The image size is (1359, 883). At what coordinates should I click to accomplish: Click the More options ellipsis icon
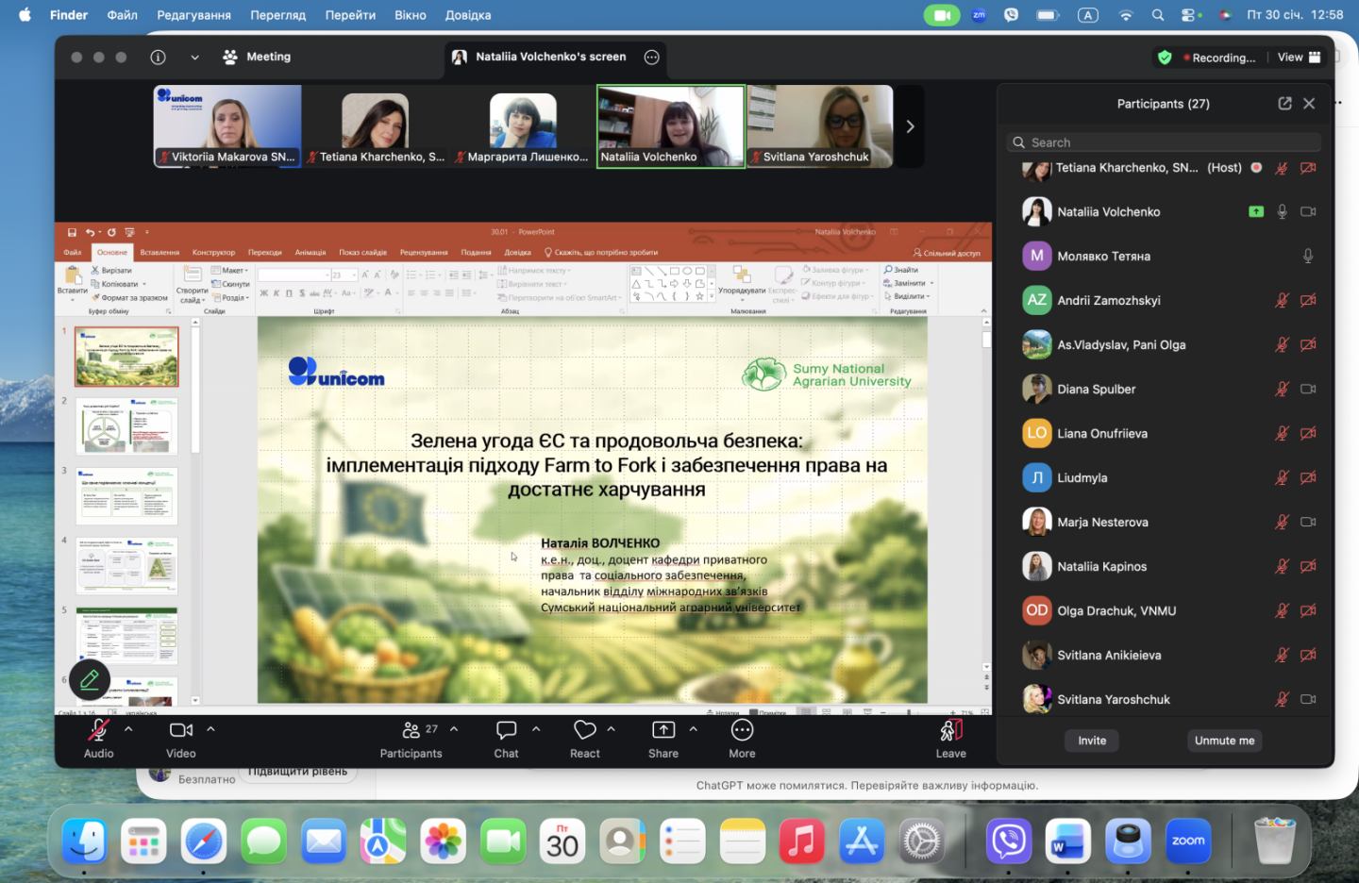(x=742, y=730)
